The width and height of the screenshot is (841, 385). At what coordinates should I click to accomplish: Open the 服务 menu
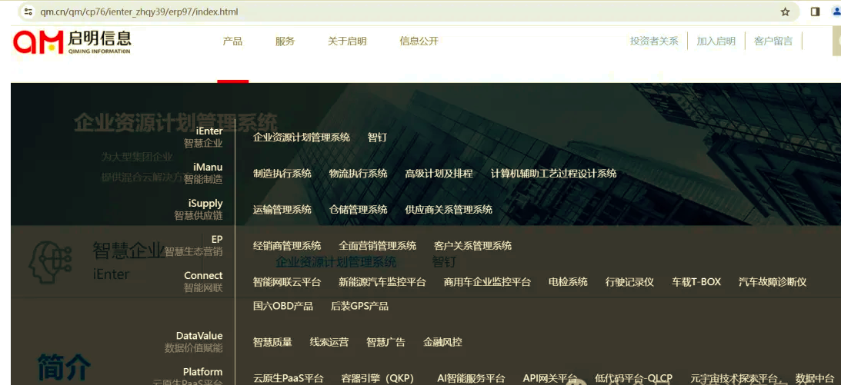pyautogui.click(x=285, y=41)
